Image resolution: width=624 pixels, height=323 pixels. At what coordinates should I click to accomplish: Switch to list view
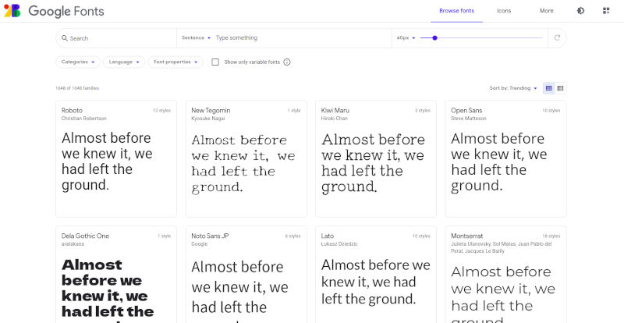560,88
